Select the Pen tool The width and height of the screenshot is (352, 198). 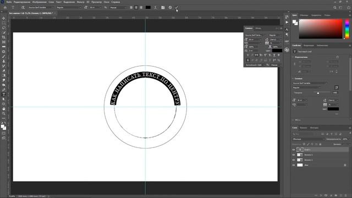4,90
